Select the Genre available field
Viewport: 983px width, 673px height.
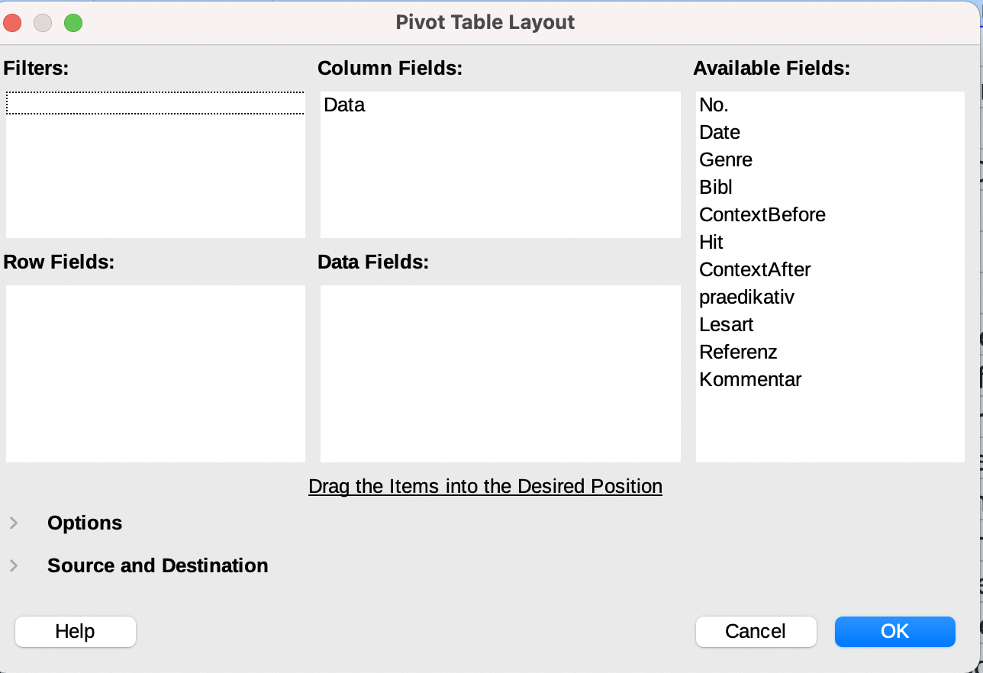click(830, 159)
